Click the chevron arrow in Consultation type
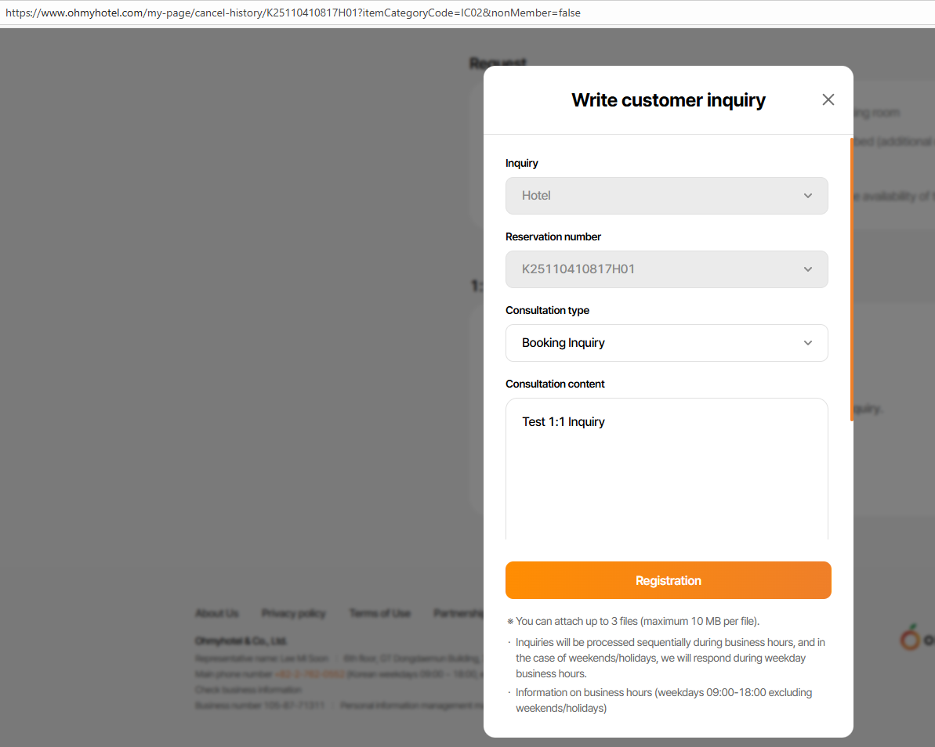 click(808, 343)
